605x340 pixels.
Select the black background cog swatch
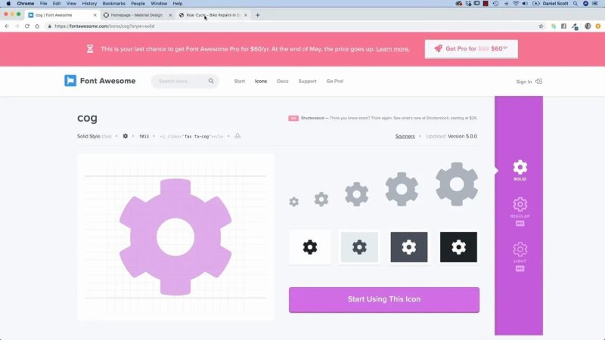(458, 247)
